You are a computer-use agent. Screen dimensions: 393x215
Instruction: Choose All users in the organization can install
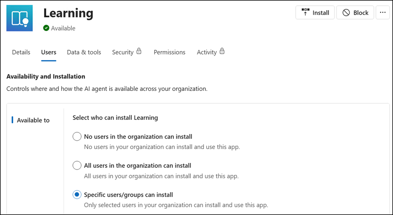77,166
